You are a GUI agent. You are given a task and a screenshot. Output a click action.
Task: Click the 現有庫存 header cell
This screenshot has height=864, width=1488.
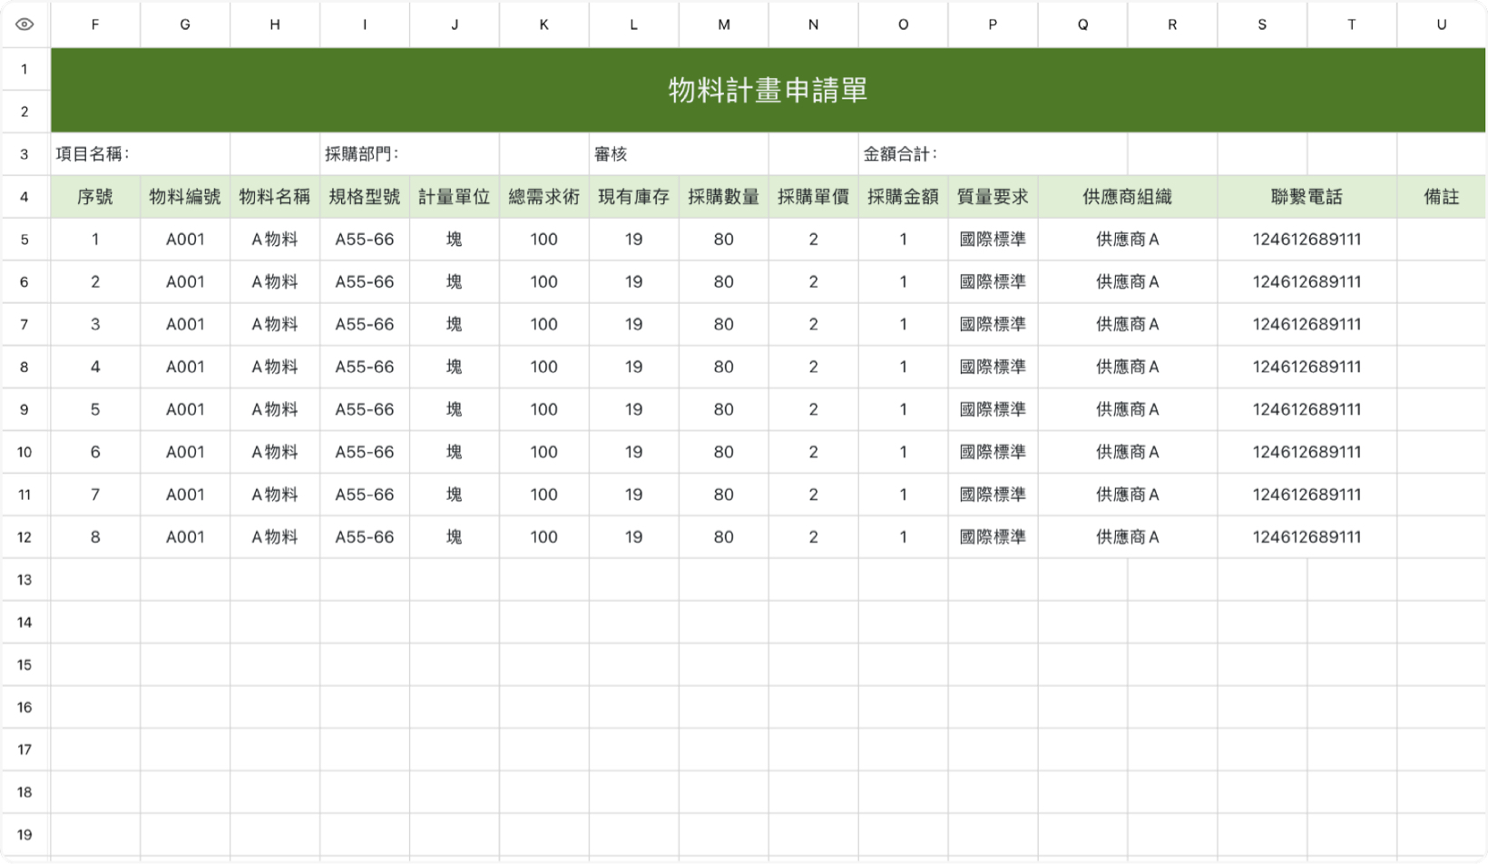click(x=634, y=197)
